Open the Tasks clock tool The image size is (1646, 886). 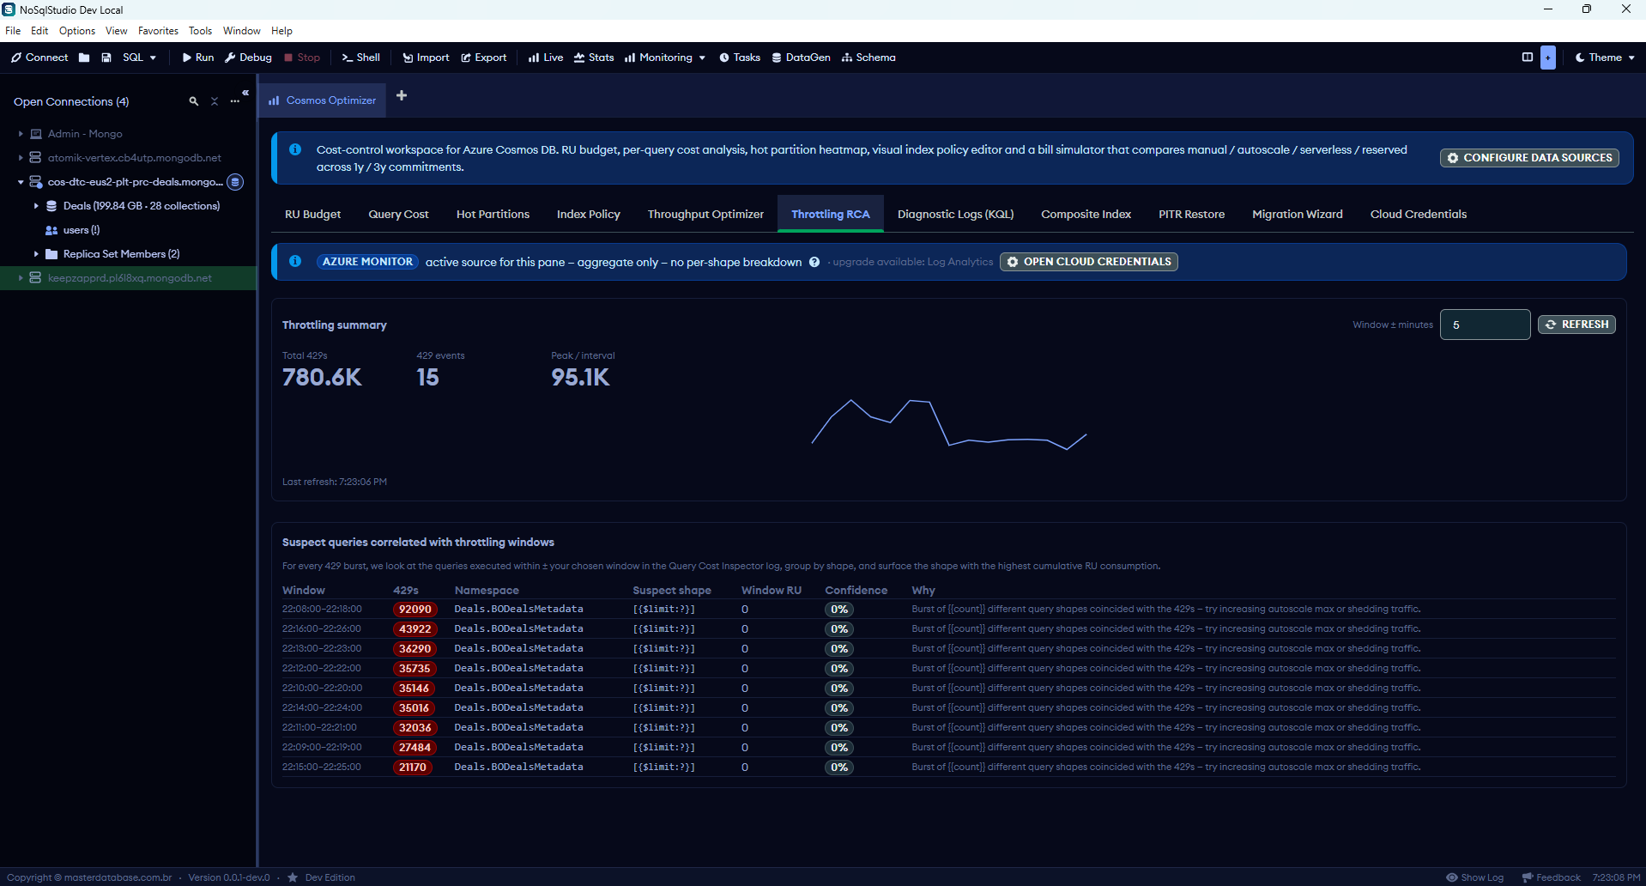(x=740, y=58)
